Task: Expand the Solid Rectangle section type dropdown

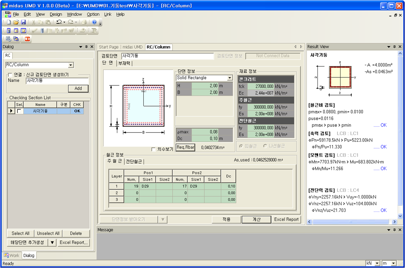Action: point(230,78)
